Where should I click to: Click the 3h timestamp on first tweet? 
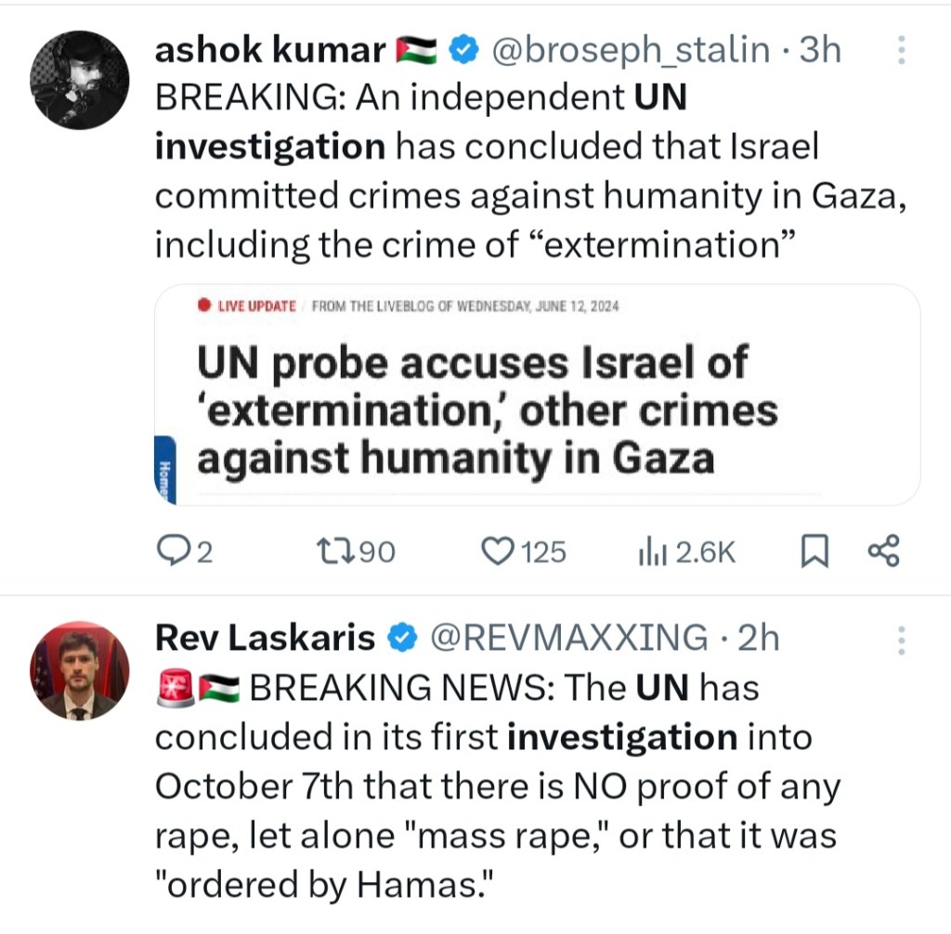pos(819,50)
